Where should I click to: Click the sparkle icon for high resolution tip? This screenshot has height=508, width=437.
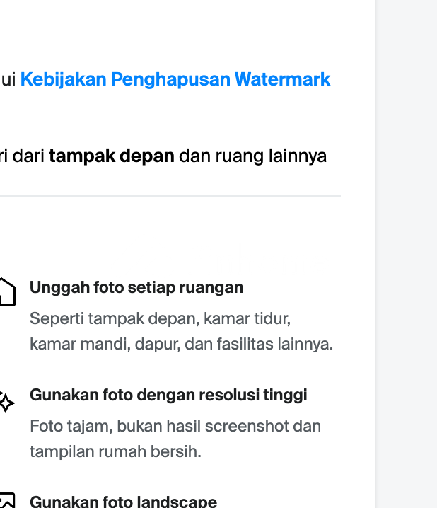pos(6,403)
